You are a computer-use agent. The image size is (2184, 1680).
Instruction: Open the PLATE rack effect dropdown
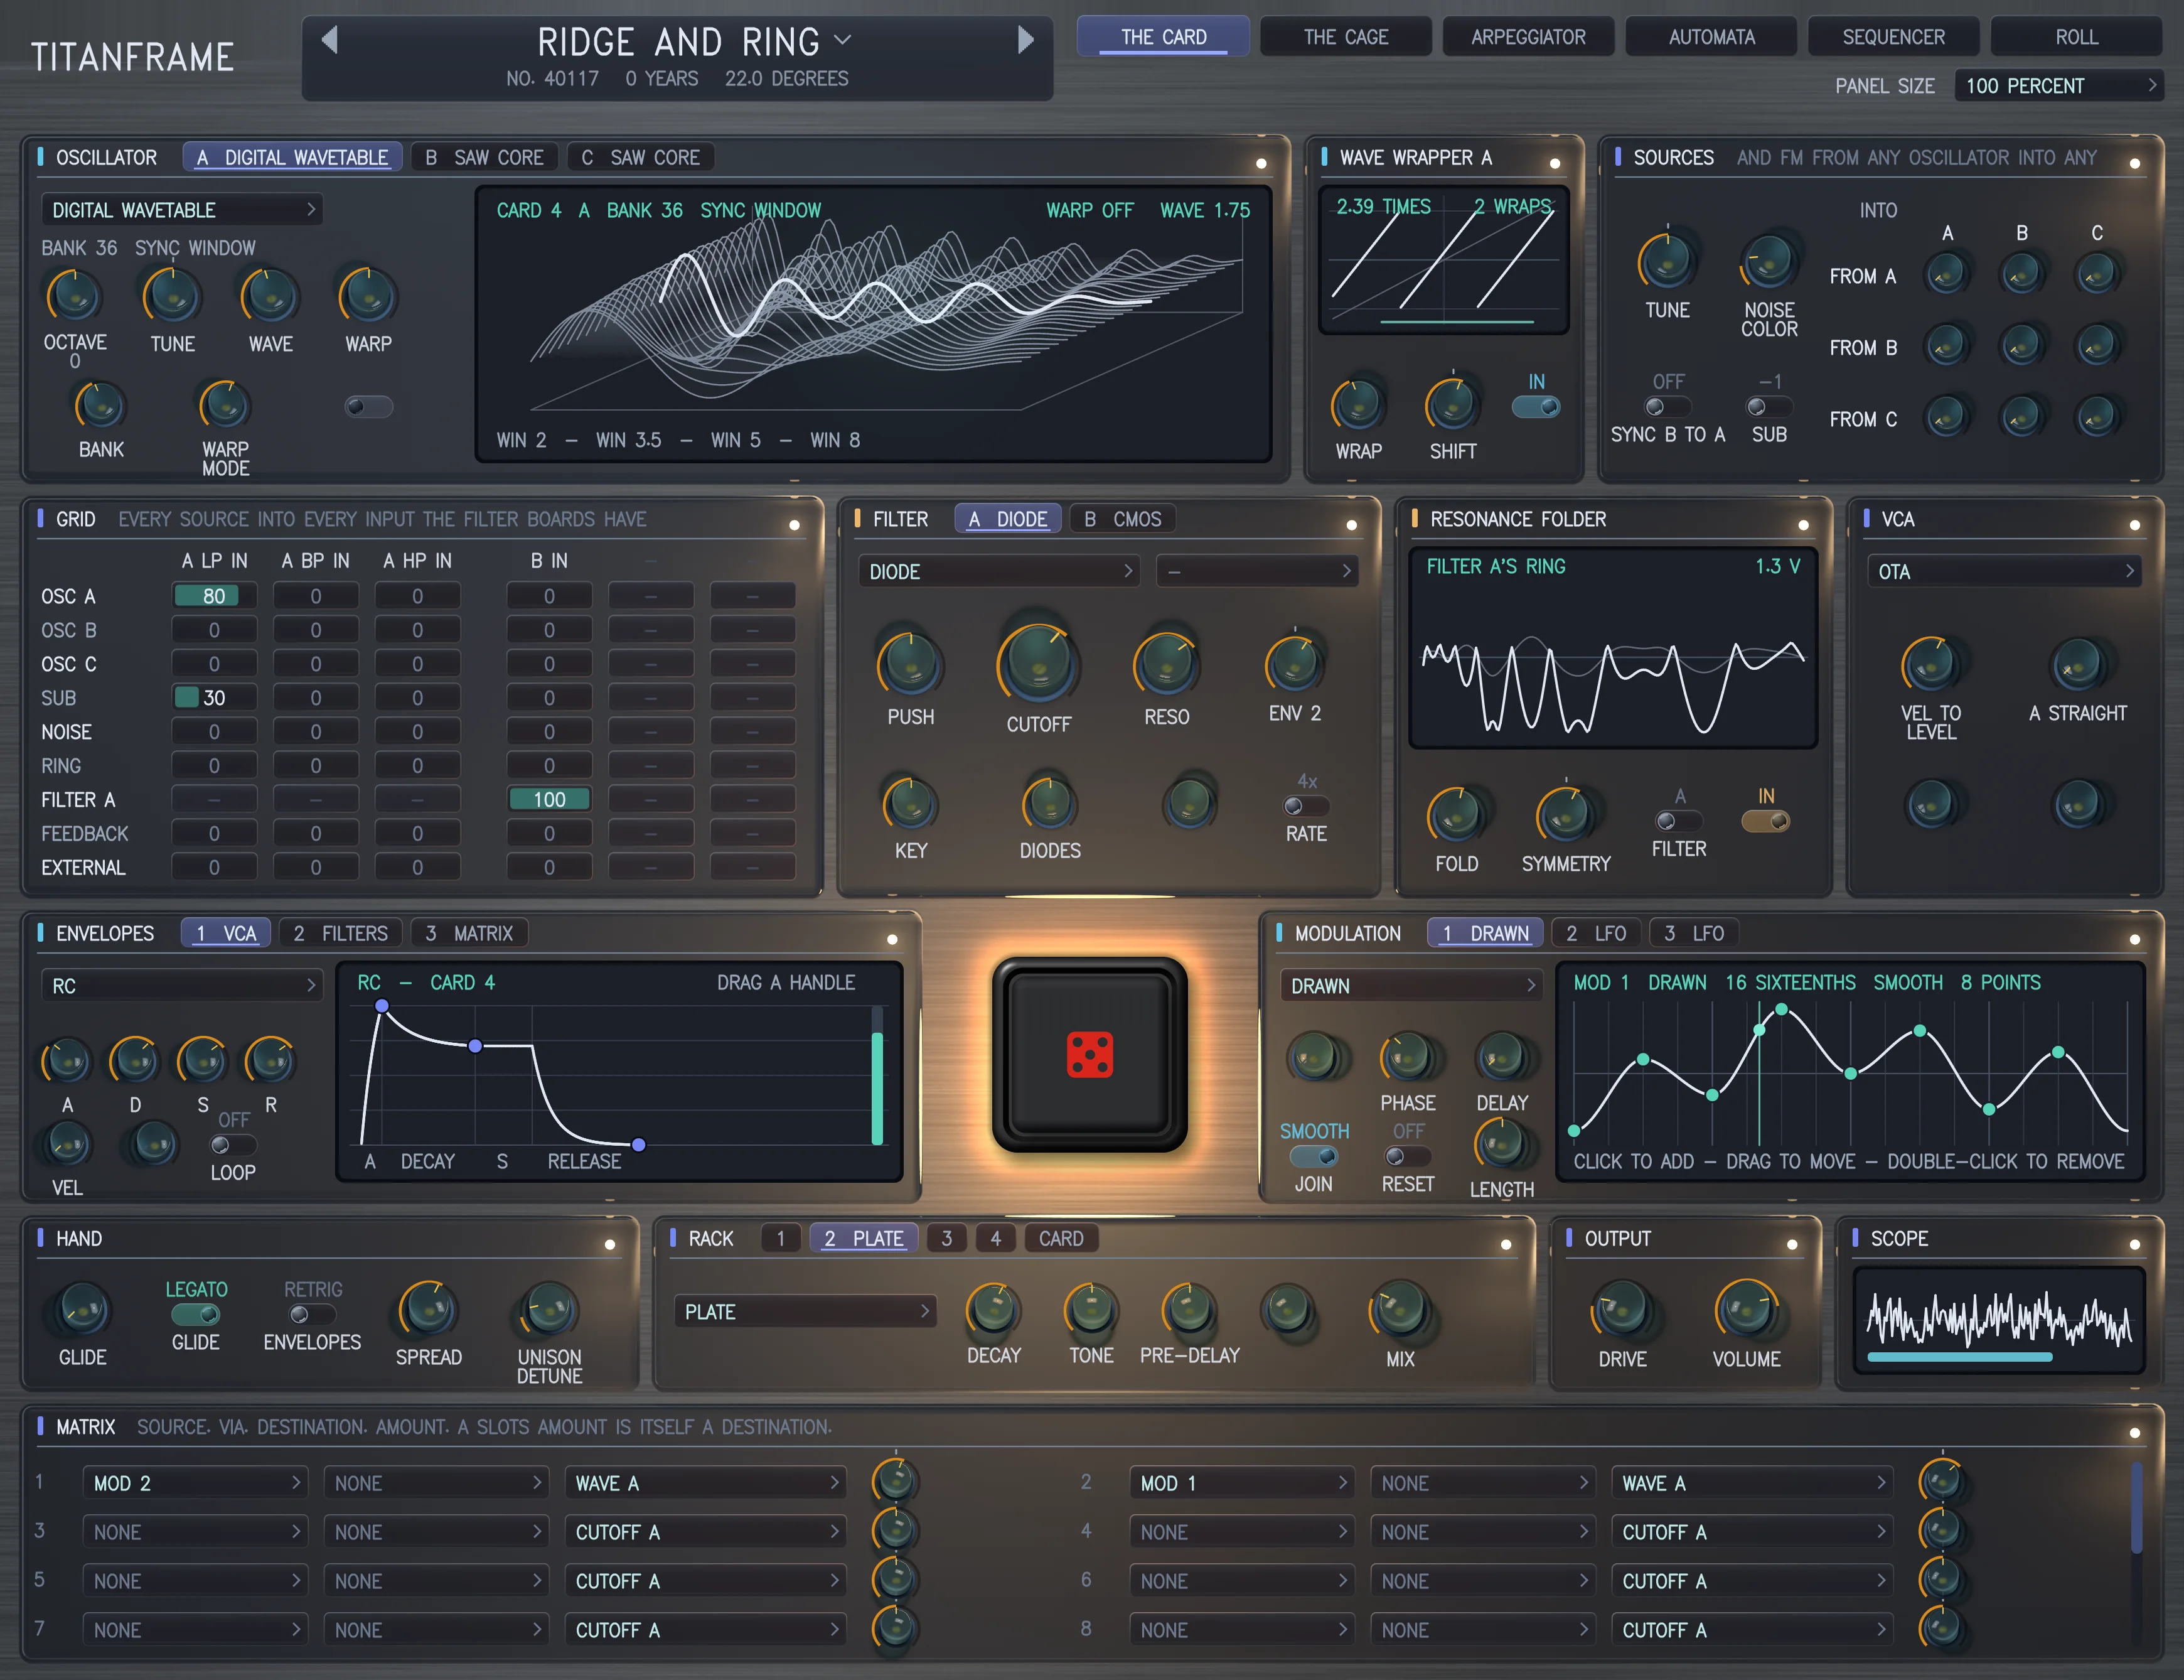pos(805,1311)
